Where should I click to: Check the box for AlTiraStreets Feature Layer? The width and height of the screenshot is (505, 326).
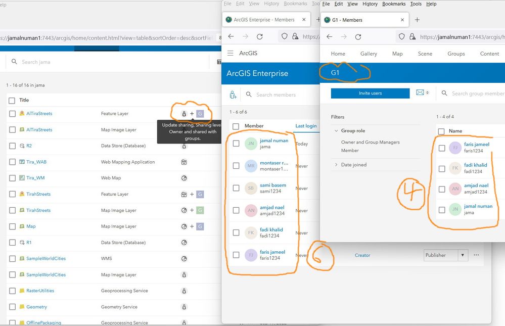click(12, 114)
